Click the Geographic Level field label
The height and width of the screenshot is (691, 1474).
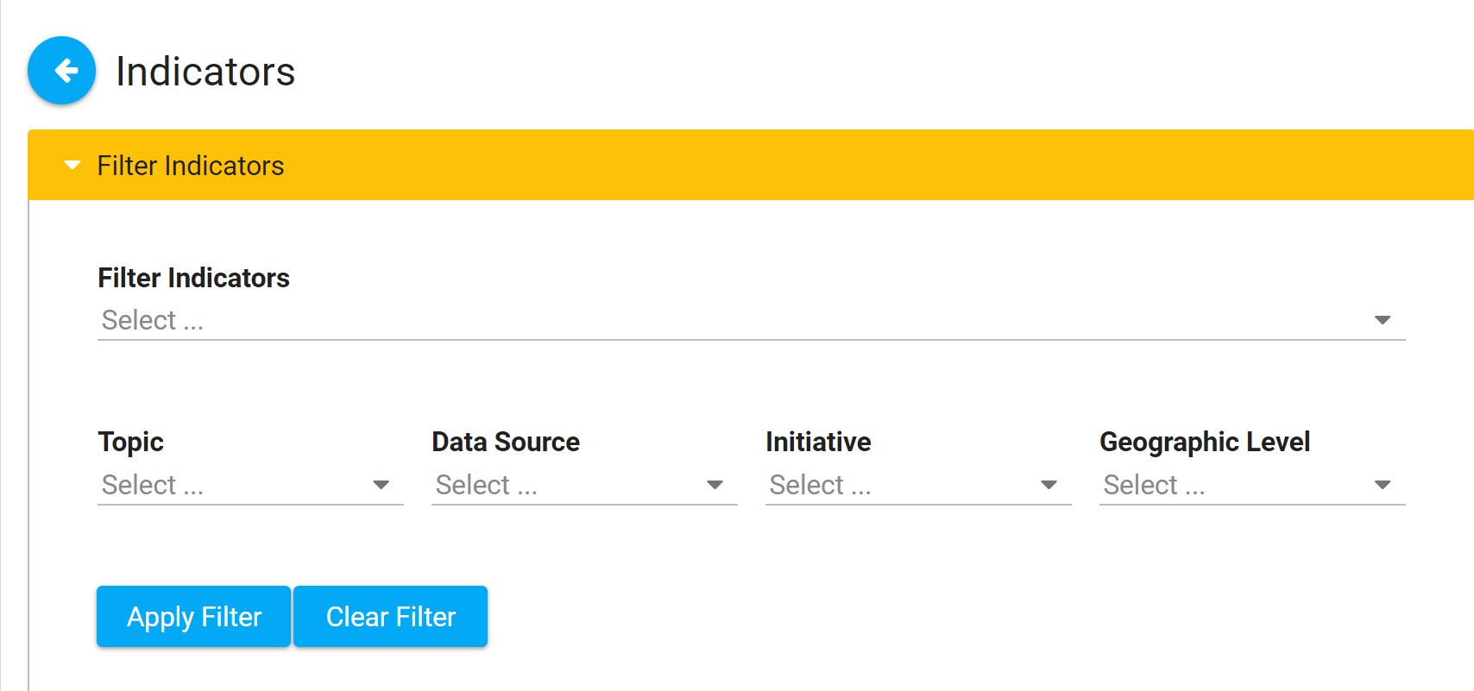(x=1205, y=442)
